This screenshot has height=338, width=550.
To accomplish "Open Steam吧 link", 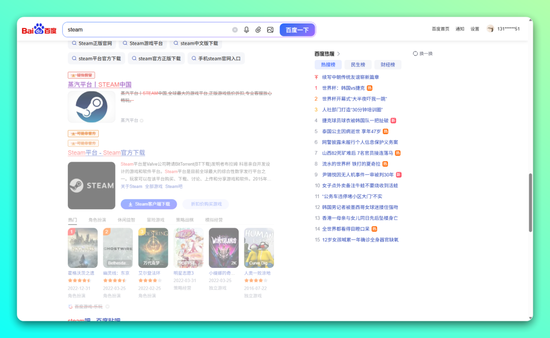I will point(174,187).
